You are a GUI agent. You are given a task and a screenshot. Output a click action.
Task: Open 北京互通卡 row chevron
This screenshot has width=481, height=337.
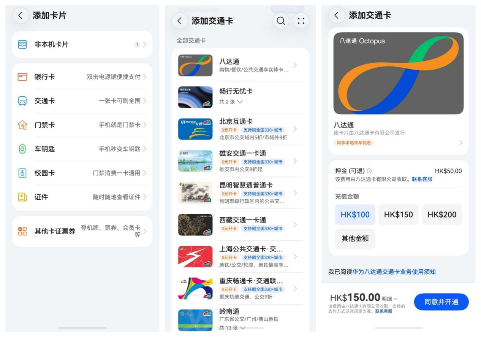click(x=295, y=129)
